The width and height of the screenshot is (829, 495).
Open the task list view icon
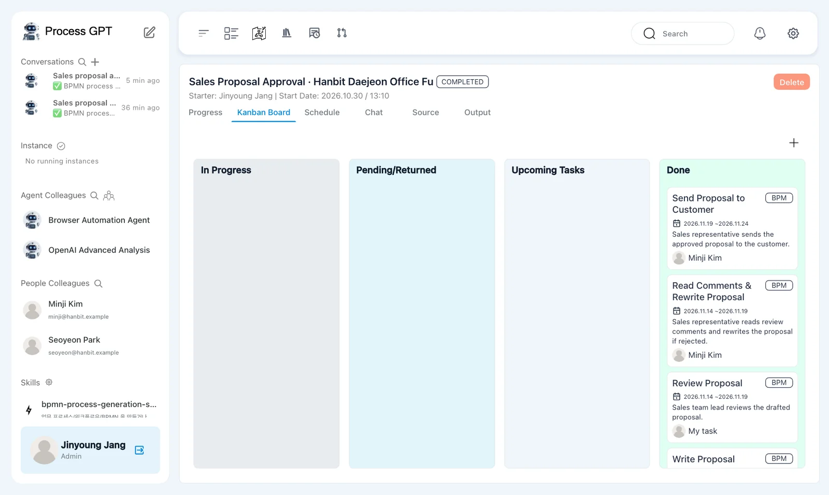click(x=231, y=33)
